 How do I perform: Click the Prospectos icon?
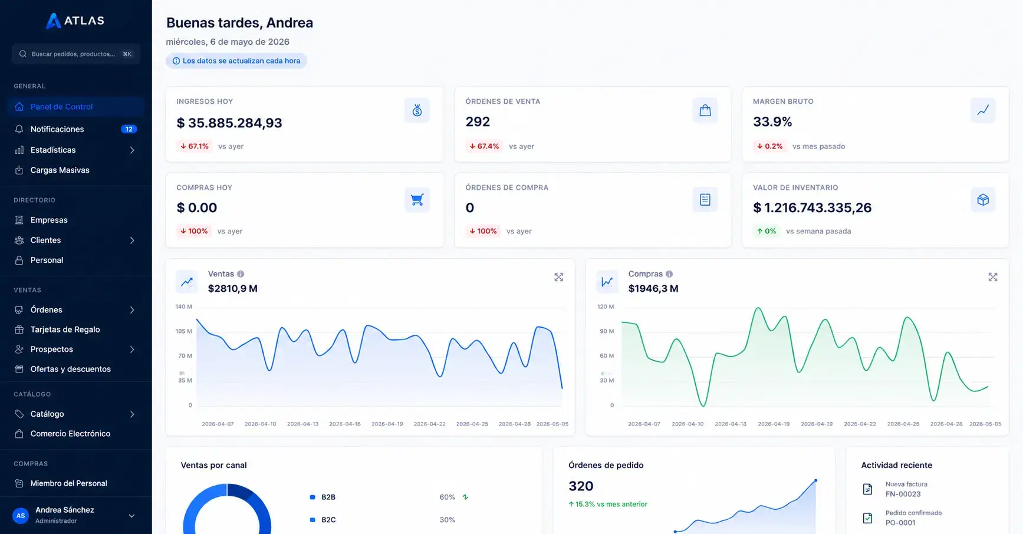coord(19,349)
